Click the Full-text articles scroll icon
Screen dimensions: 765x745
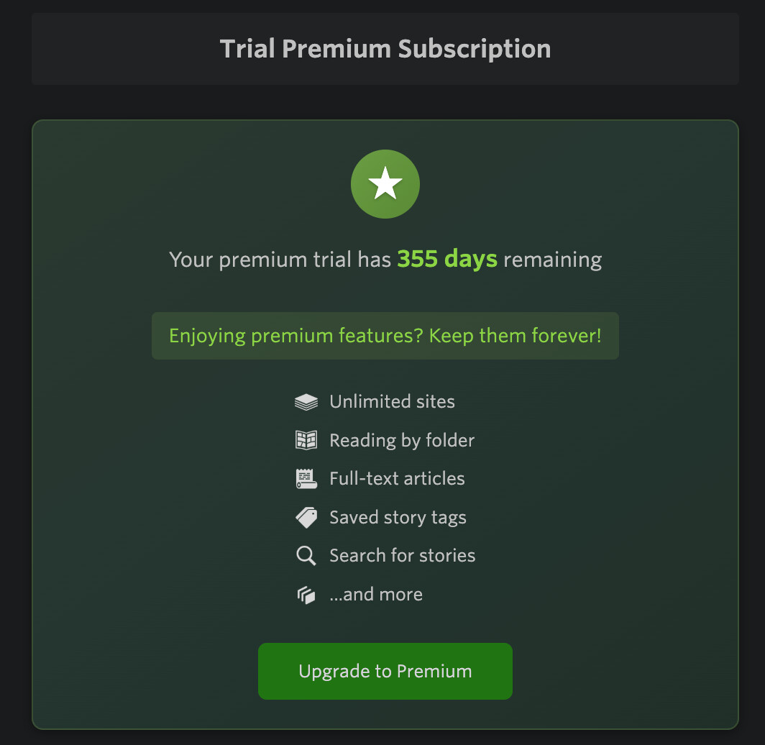coord(306,479)
